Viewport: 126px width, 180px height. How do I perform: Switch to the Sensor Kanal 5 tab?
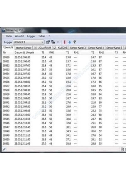pos(114,48)
